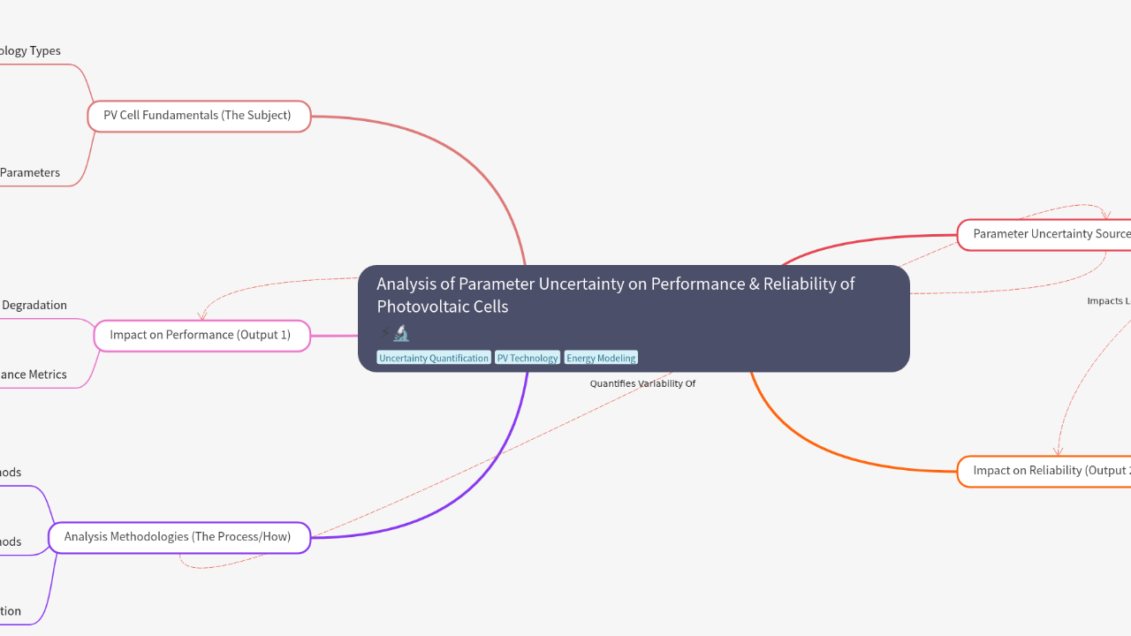The width and height of the screenshot is (1131, 636).
Task: Select the Performance Metrics child topic
Action: pyautogui.click(x=34, y=375)
